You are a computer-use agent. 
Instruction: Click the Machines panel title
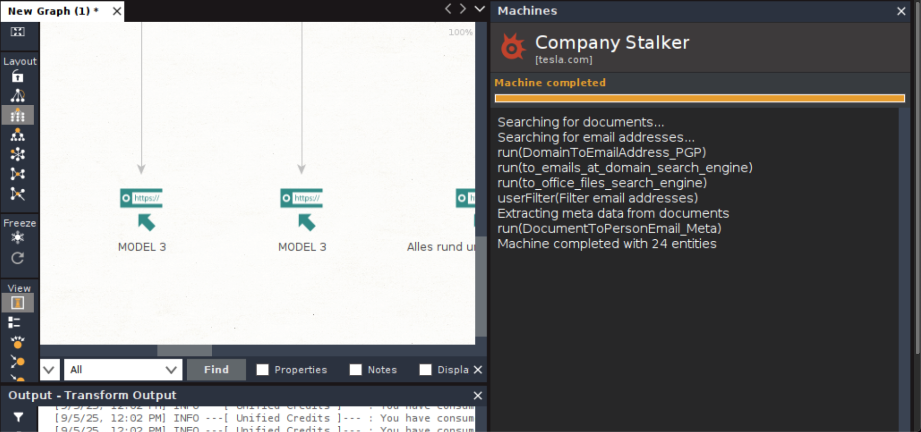tap(527, 11)
